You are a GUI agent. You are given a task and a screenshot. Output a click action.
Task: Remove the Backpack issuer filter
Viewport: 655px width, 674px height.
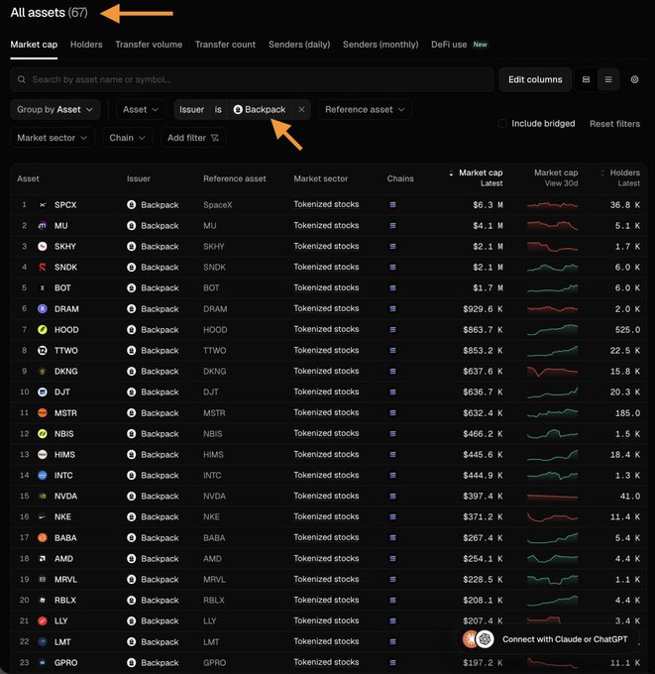(301, 110)
